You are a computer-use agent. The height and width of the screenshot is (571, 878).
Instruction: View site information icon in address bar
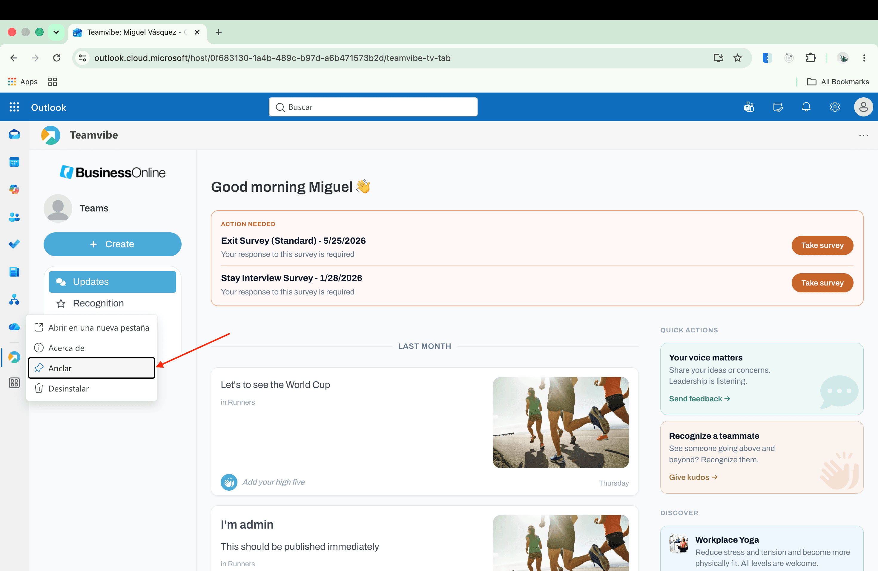pyautogui.click(x=83, y=58)
